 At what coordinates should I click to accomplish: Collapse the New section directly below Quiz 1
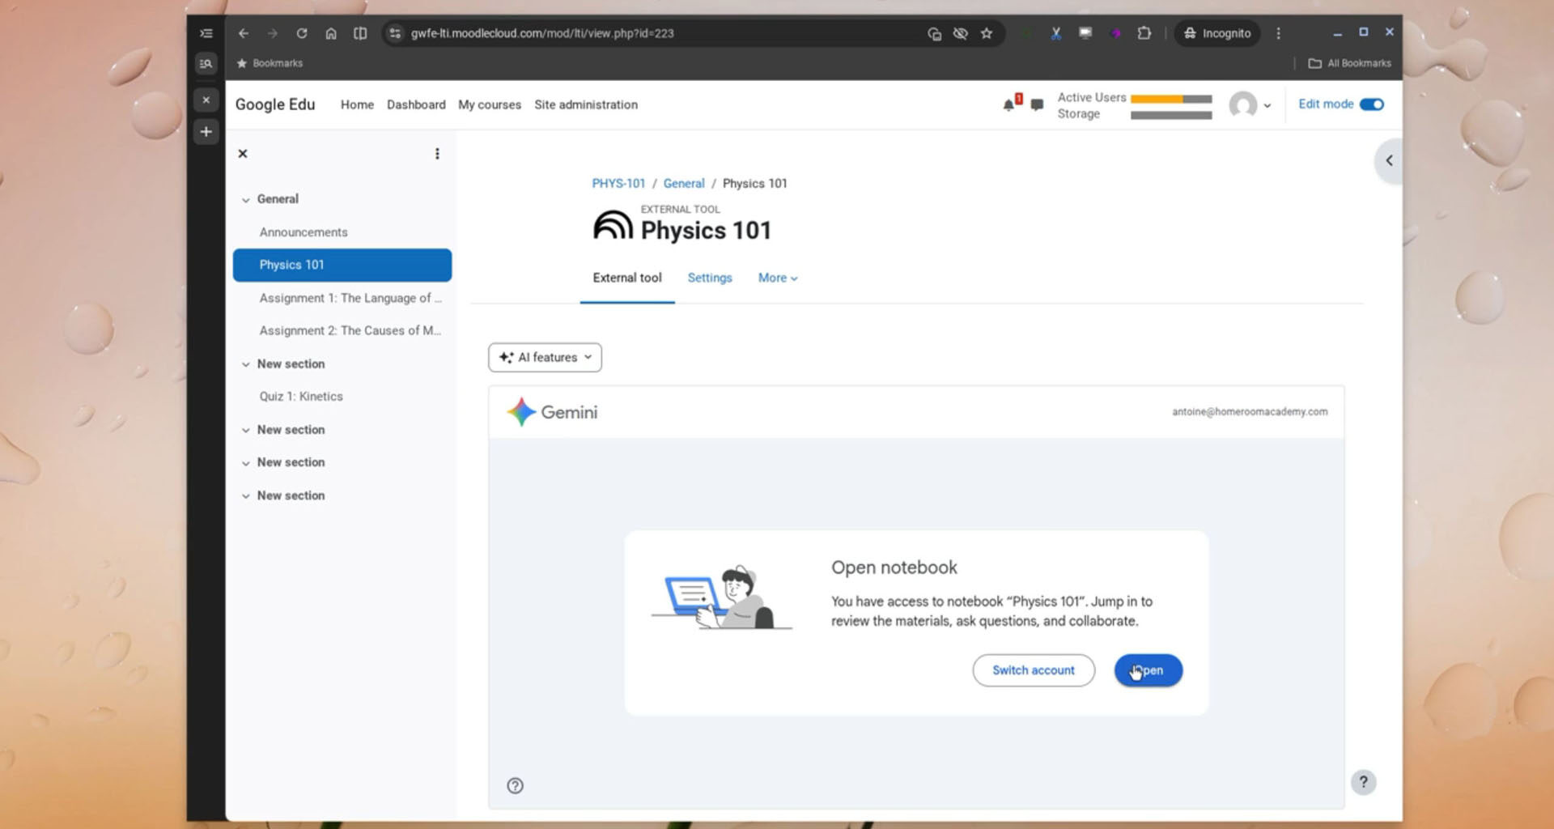click(245, 430)
